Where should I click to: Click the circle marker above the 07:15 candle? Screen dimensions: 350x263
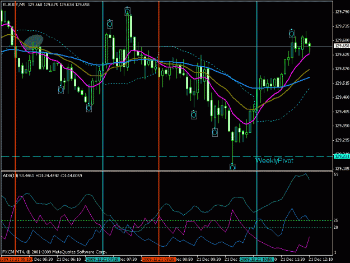click(x=110, y=24)
